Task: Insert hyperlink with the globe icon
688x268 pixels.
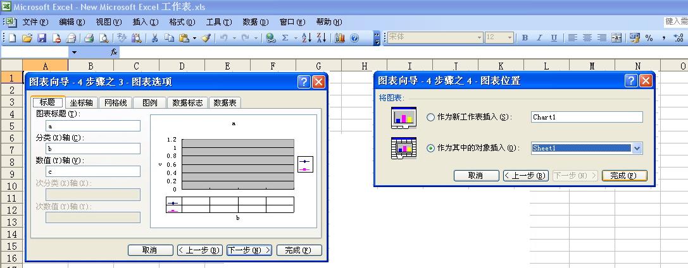Action: [271, 38]
